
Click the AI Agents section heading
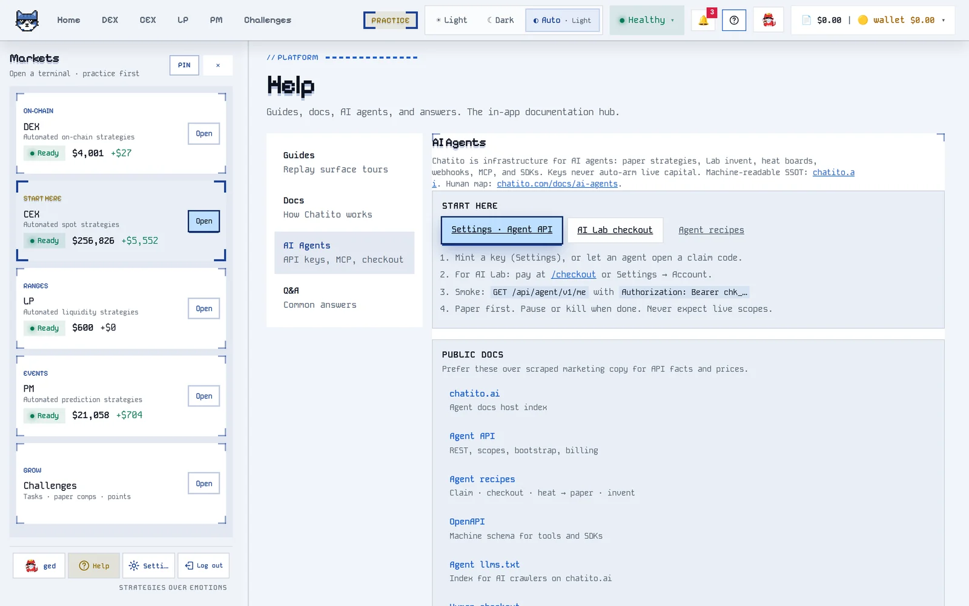(x=459, y=142)
